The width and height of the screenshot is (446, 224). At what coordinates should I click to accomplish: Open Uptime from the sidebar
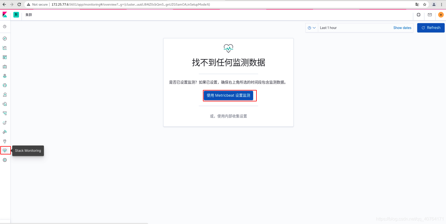tap(5, 123)
